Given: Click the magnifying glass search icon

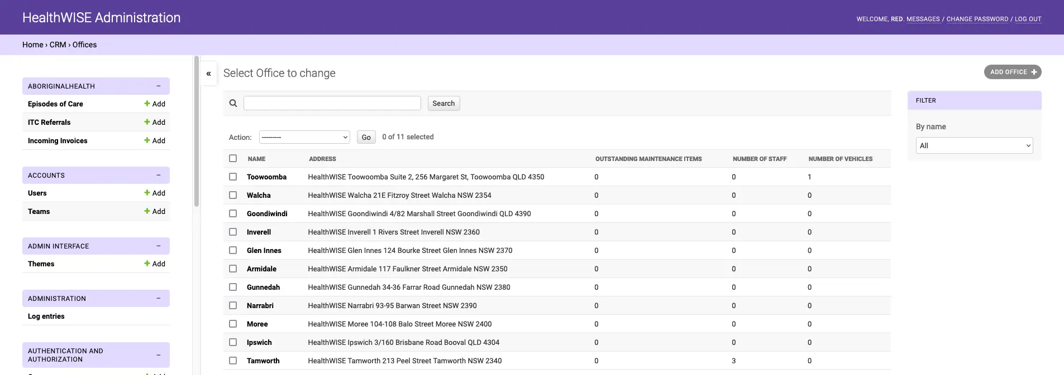Looking at the screenshot, I should (233, 103).
